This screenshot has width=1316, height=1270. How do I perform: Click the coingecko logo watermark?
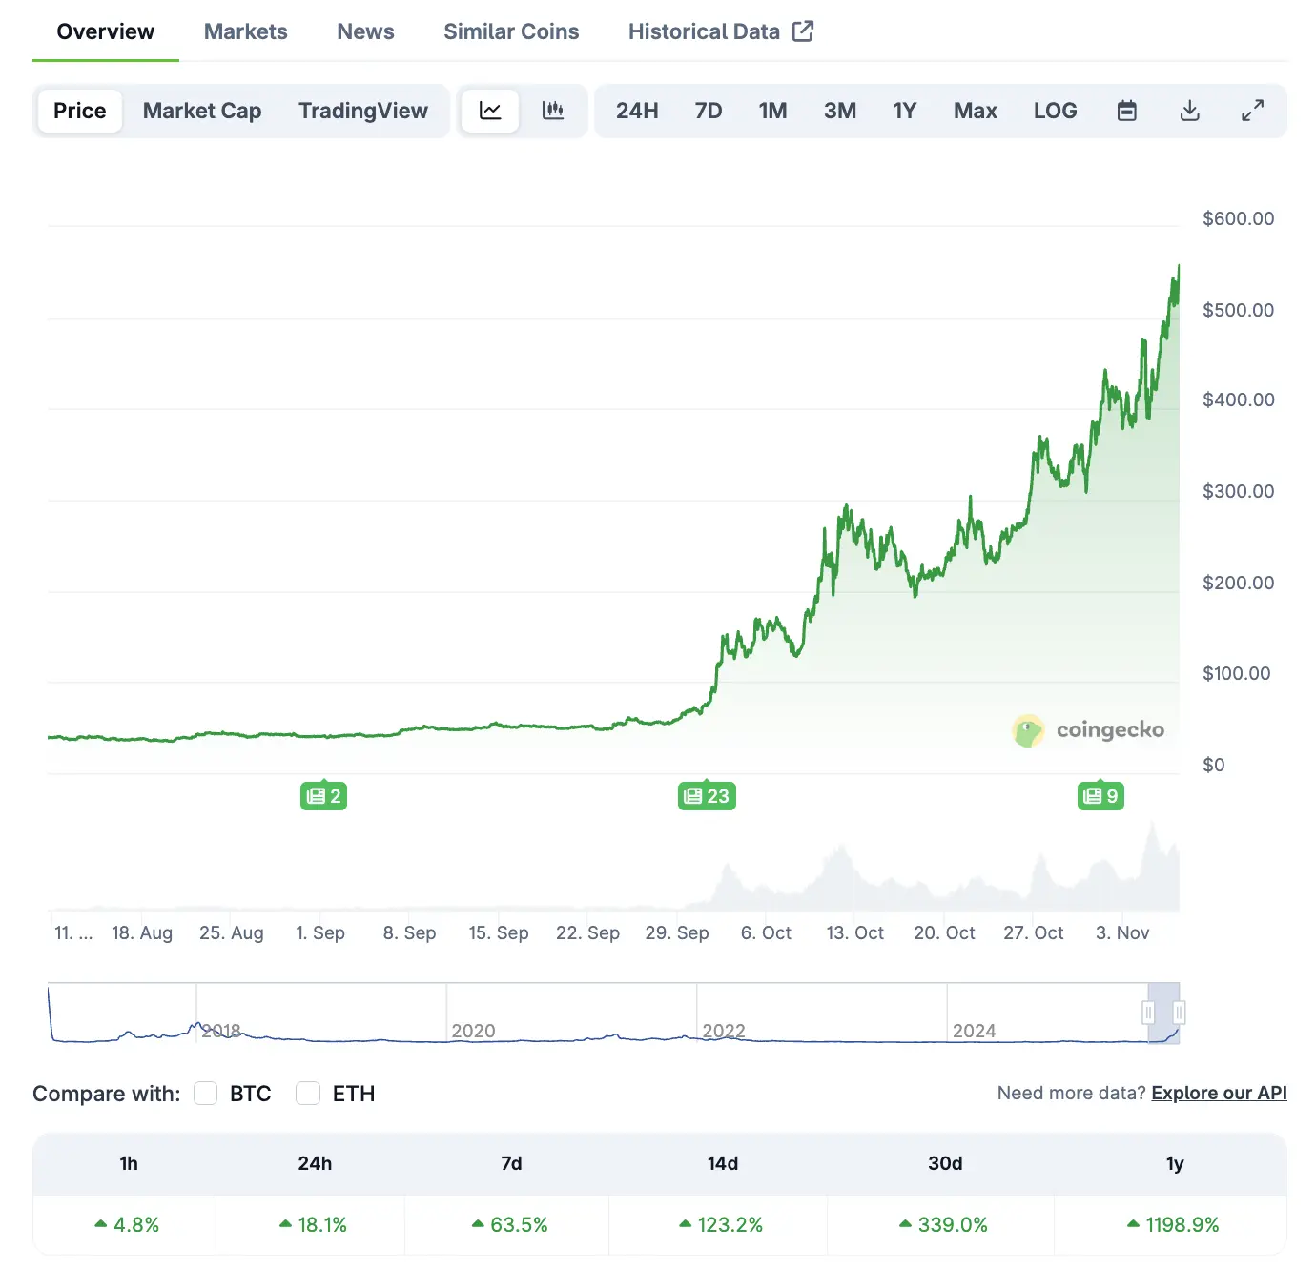coord(1089,729)
